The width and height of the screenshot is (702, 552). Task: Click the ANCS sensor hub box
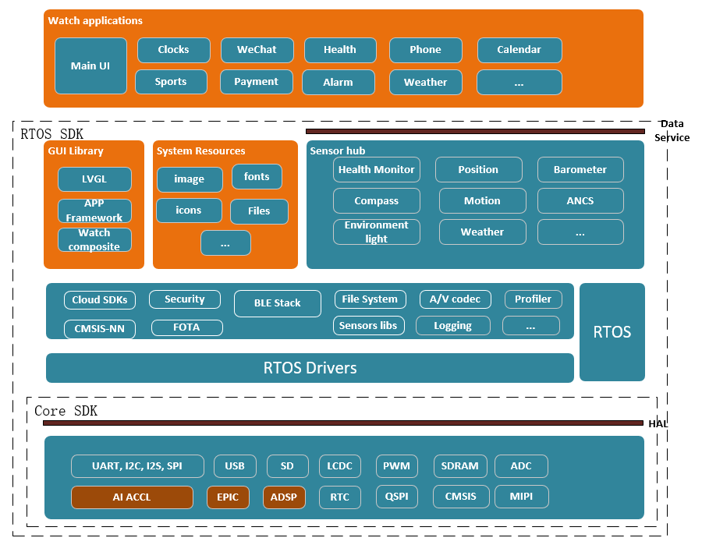[580, 201]
